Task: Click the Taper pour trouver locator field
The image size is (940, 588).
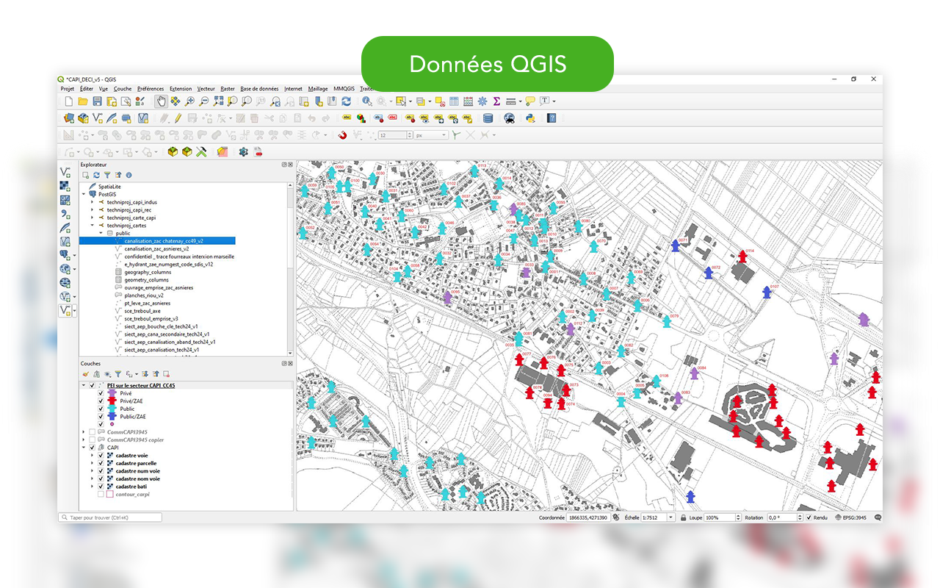Action: (x=110, y=517)
